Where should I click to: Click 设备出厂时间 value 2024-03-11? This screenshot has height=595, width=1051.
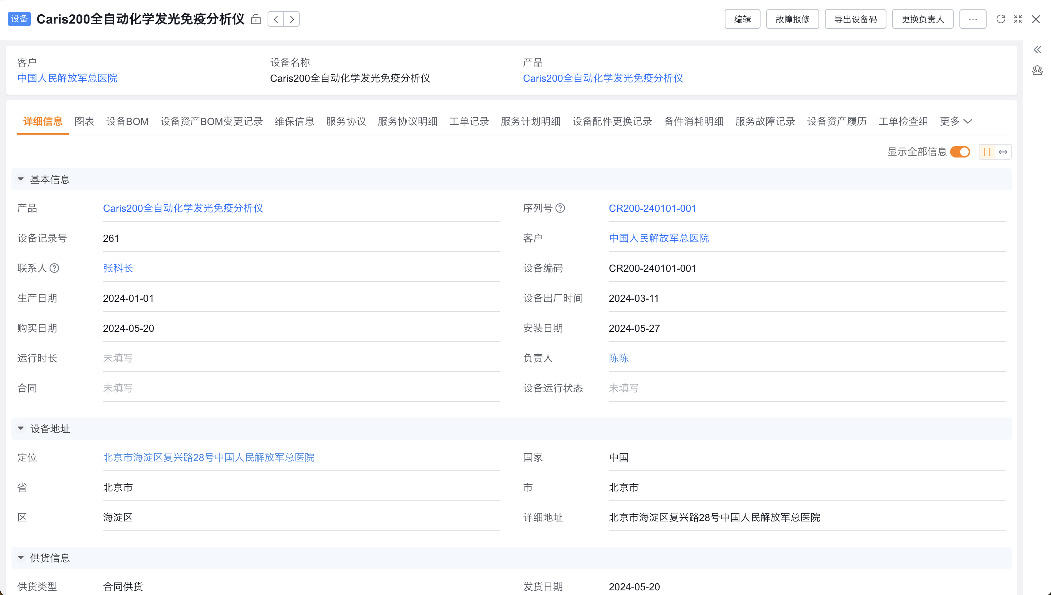coord(634,298)
